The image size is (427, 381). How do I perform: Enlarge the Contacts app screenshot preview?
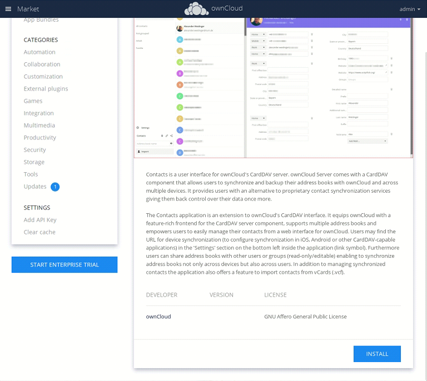274,88
